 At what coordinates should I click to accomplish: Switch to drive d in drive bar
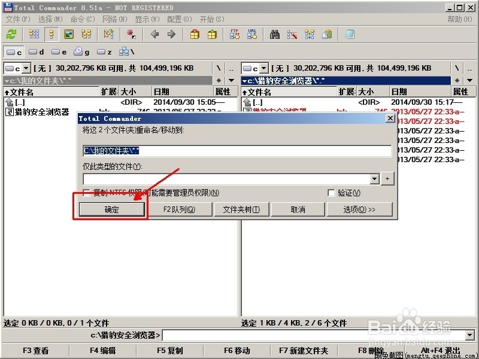pyautogui.click(x=37, y=52)
